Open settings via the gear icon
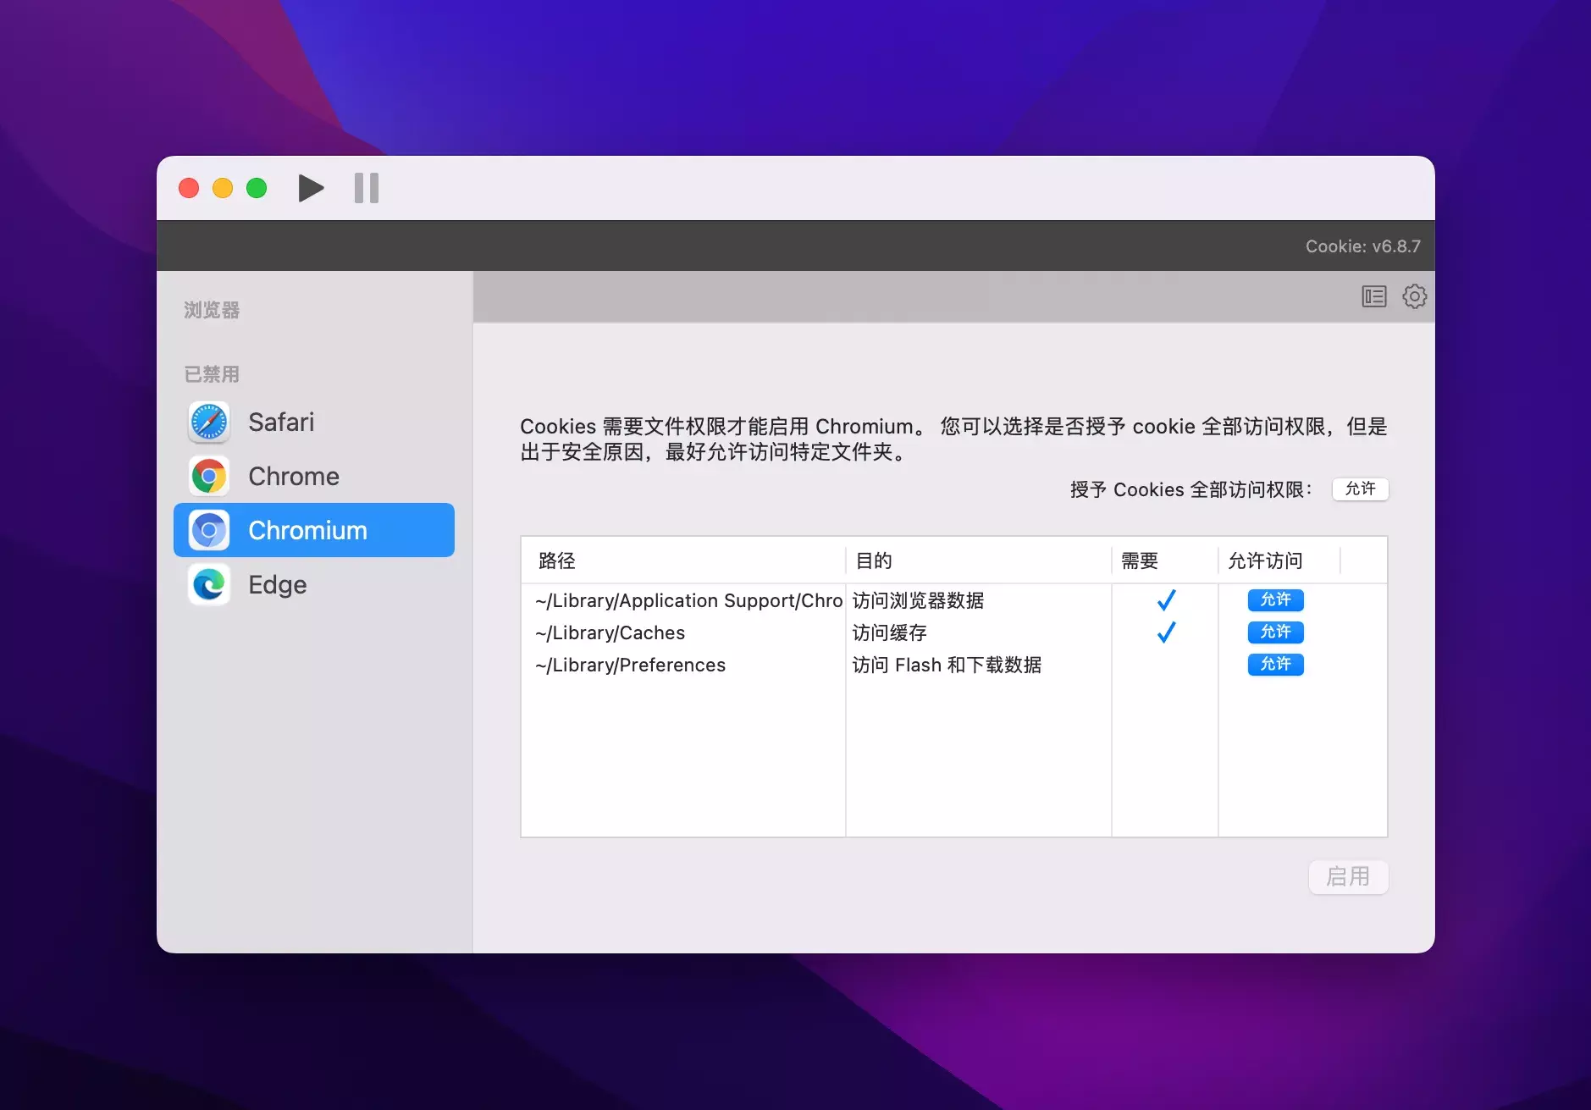Viewport: 1591px width, 1110px height. click(x=1414, y=296)
